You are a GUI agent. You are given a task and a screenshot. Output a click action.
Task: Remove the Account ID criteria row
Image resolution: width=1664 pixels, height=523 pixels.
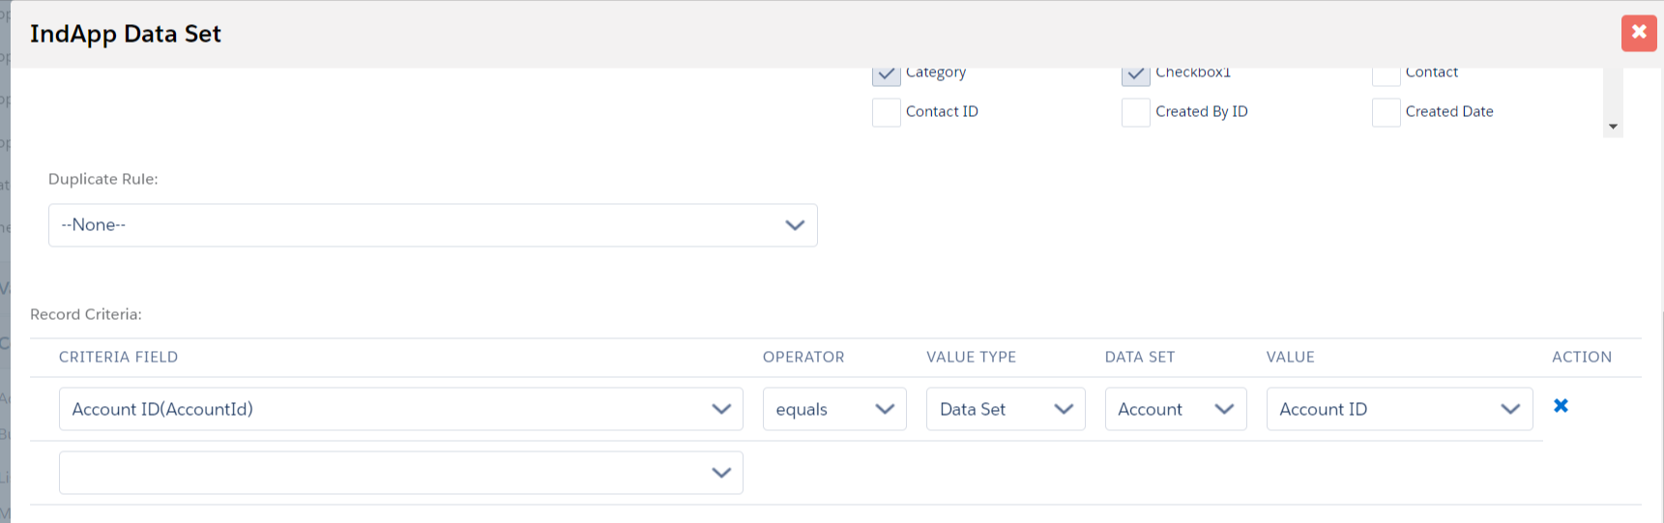(x=1561, y=406)
